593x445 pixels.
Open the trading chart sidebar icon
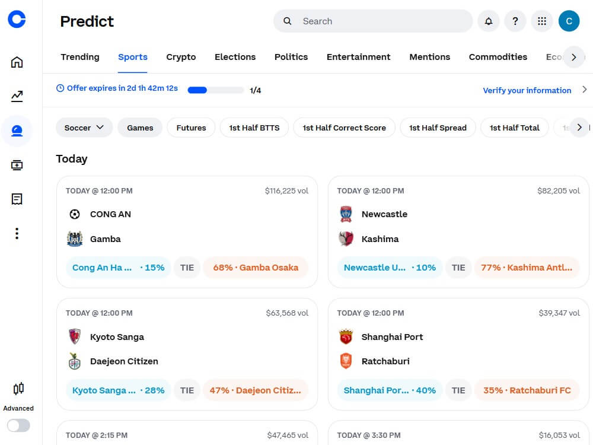click(x=17, y=96)
